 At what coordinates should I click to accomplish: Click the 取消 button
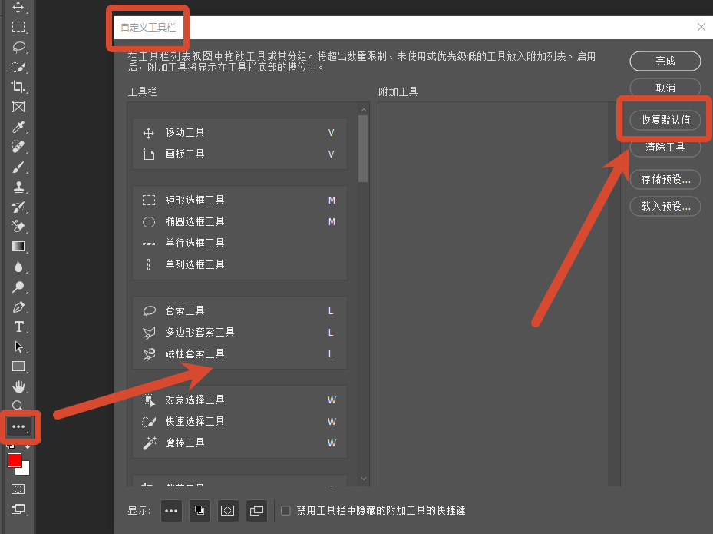(x=665, y=88)
